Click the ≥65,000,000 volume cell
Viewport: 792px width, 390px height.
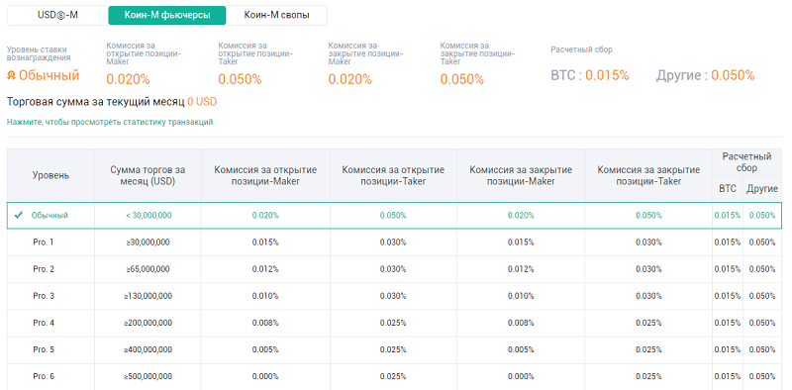(x=148, y=269)
